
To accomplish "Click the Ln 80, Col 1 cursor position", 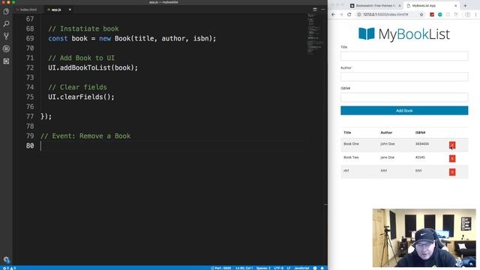I will (244, 268).
